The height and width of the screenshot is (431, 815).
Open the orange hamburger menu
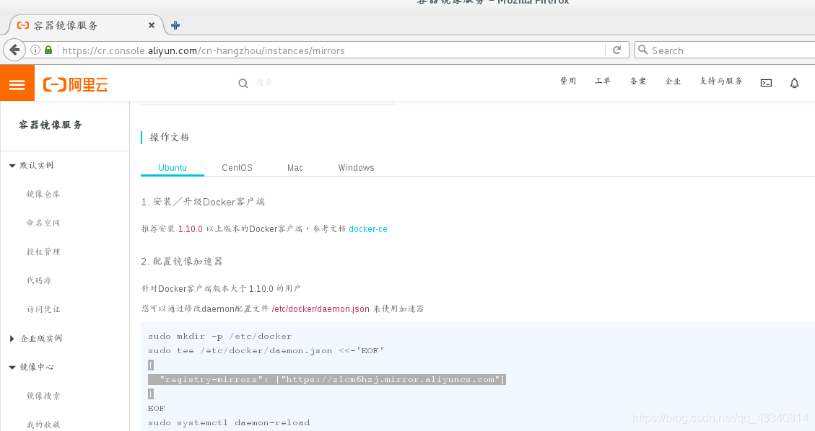click(17, 83)
